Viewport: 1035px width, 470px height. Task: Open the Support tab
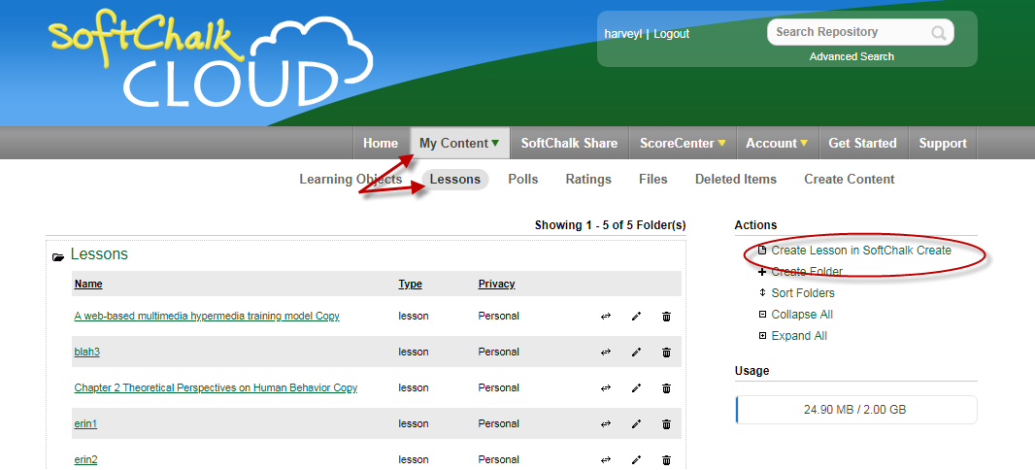[943, 144]
